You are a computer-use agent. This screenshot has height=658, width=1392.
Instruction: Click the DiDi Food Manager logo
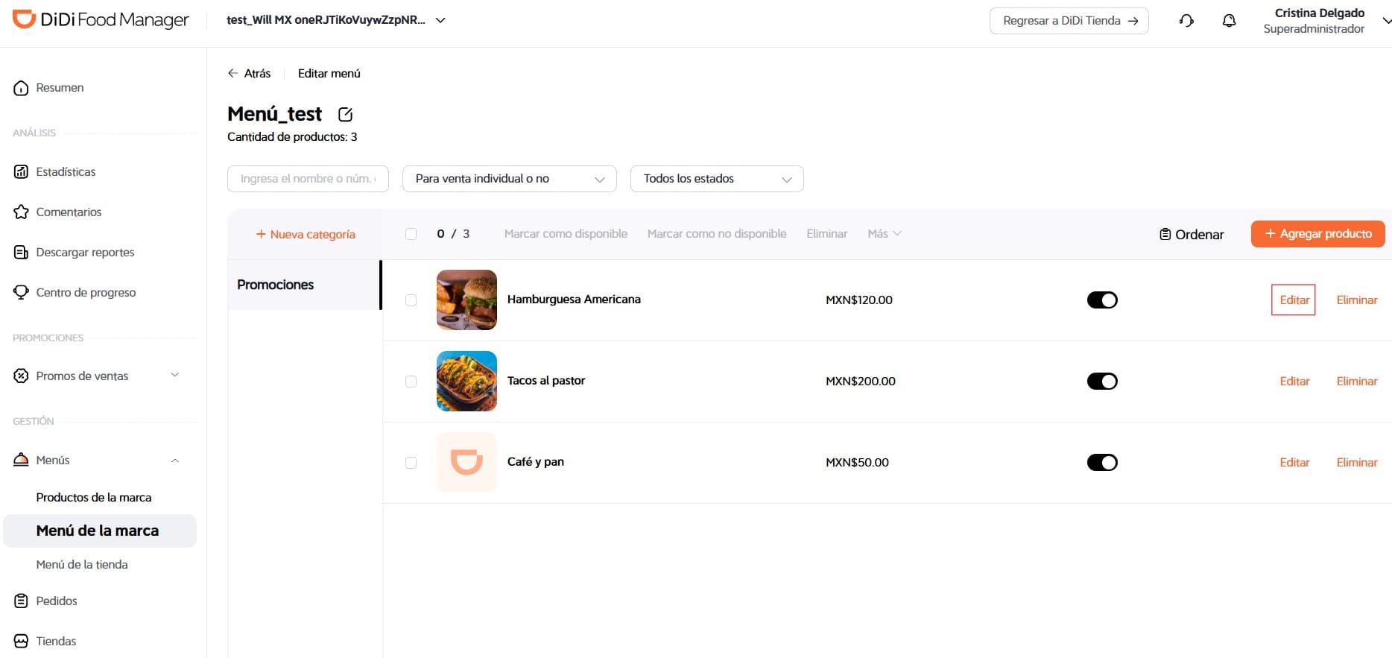[x=101, y=20]
